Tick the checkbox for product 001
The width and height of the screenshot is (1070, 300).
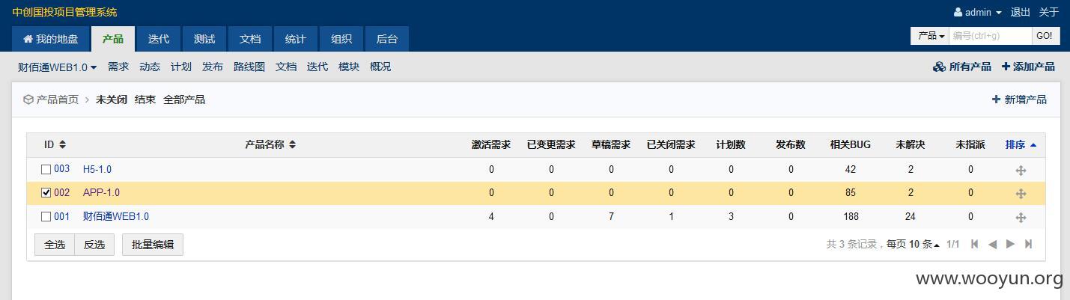pos(46,217)
